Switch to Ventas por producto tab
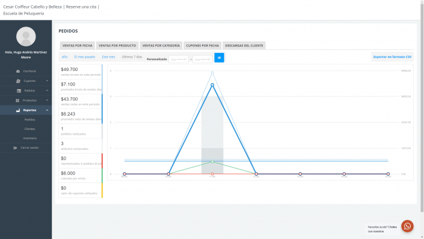 pyautogui.click(x=117, y=46)
